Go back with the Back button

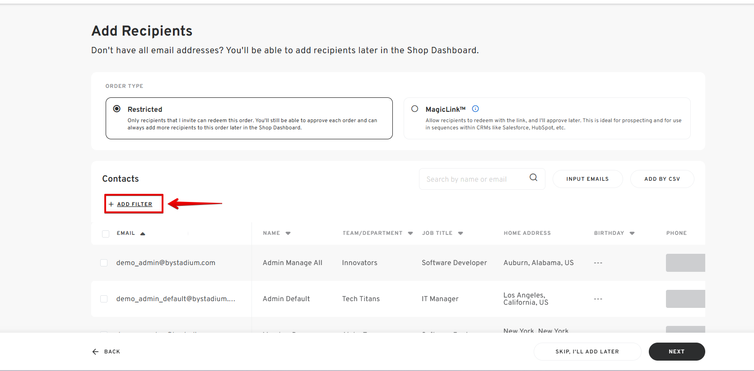106,352
